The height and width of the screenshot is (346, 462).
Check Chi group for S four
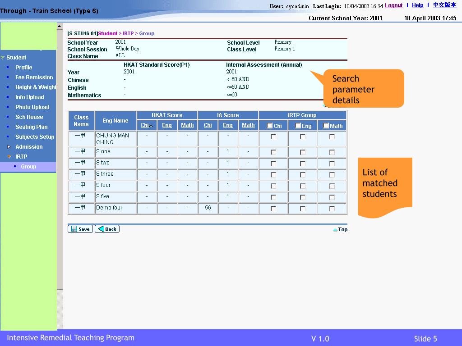[273, 186]
